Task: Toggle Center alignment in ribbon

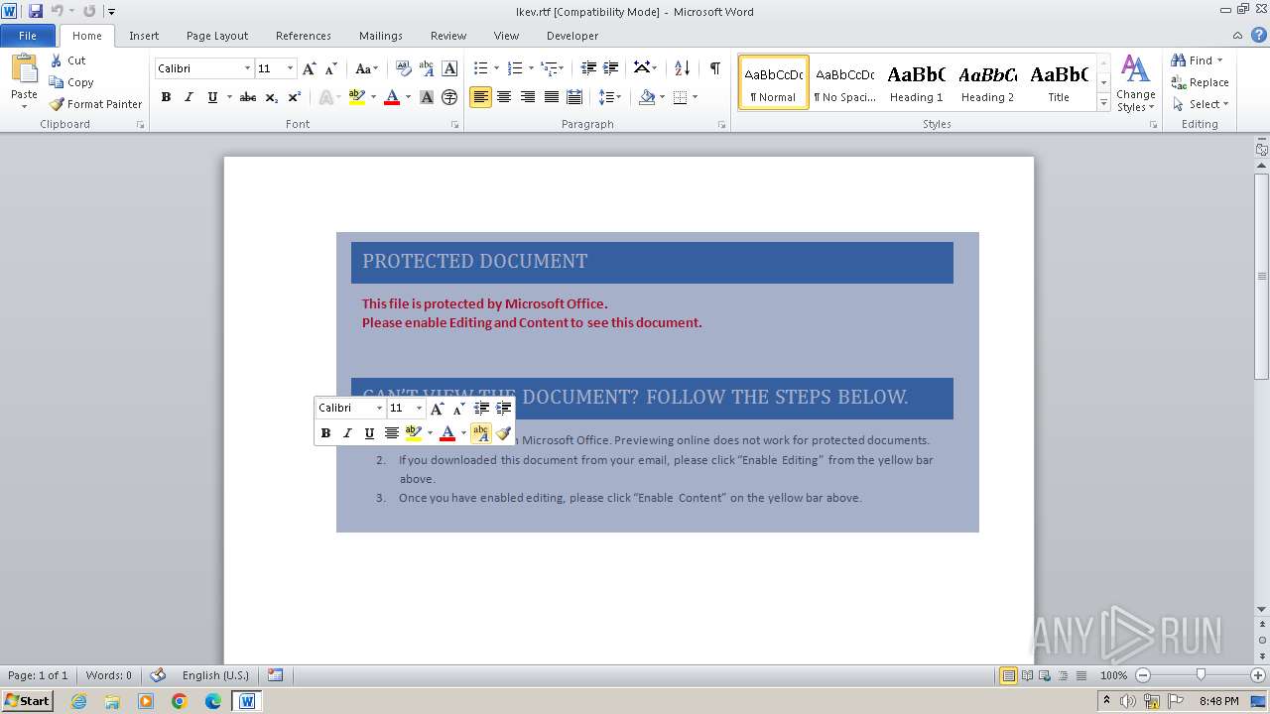Action: point(504,97)
